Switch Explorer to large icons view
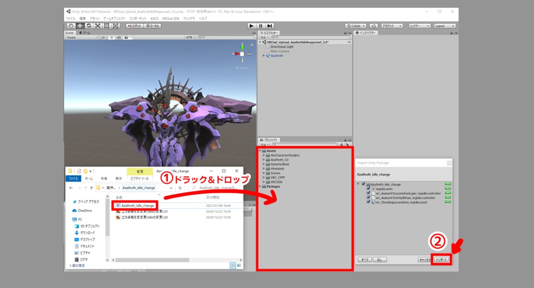Image resolution: width=534 pixels, height=288 pixels. click(x=239, y=266)
